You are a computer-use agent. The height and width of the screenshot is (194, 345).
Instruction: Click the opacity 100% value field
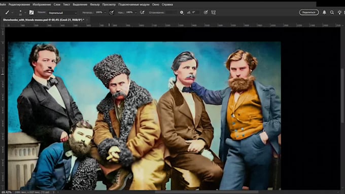coord(99,13)
